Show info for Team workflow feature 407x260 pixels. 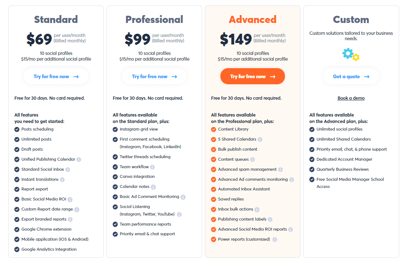click(152, 167)
